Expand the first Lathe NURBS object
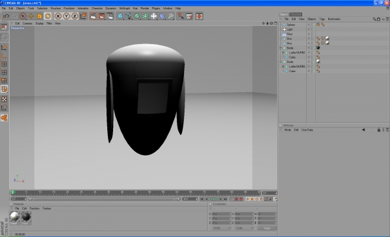The height and width of the screenshot is (237, 390). (x=283, y=53)
